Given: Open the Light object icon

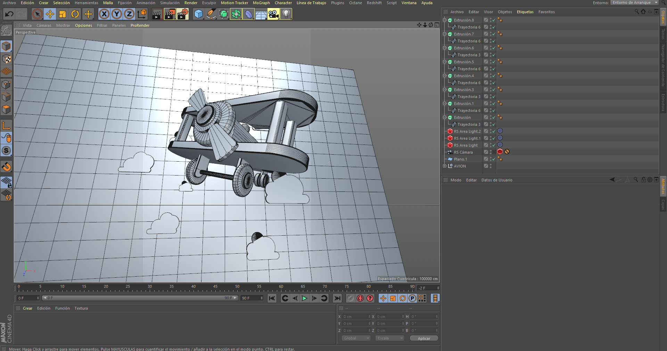Looking at the screenshot, I should (x=286, y=14).
